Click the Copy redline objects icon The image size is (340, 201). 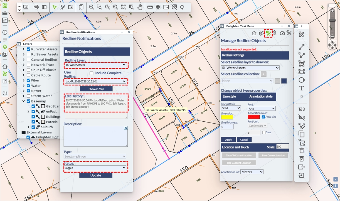click(x=301, y=134)
